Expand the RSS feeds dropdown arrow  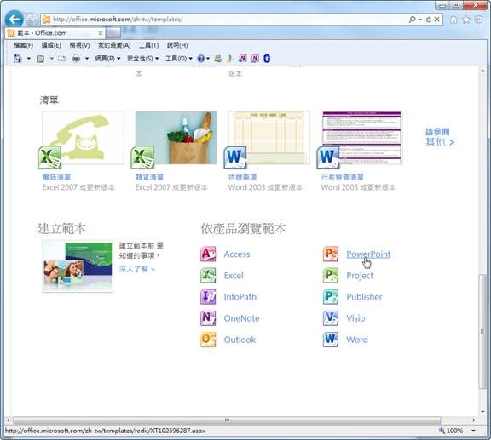click(x=51, y=59)
